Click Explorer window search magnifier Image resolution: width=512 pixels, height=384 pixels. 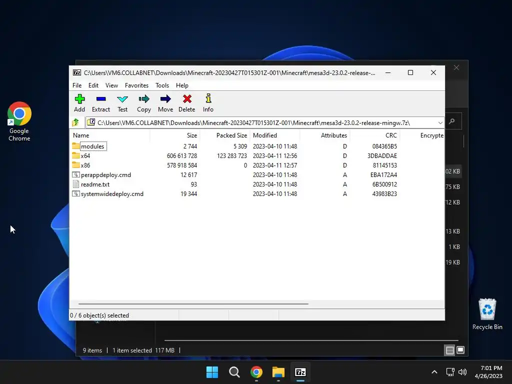pos(452,121)
